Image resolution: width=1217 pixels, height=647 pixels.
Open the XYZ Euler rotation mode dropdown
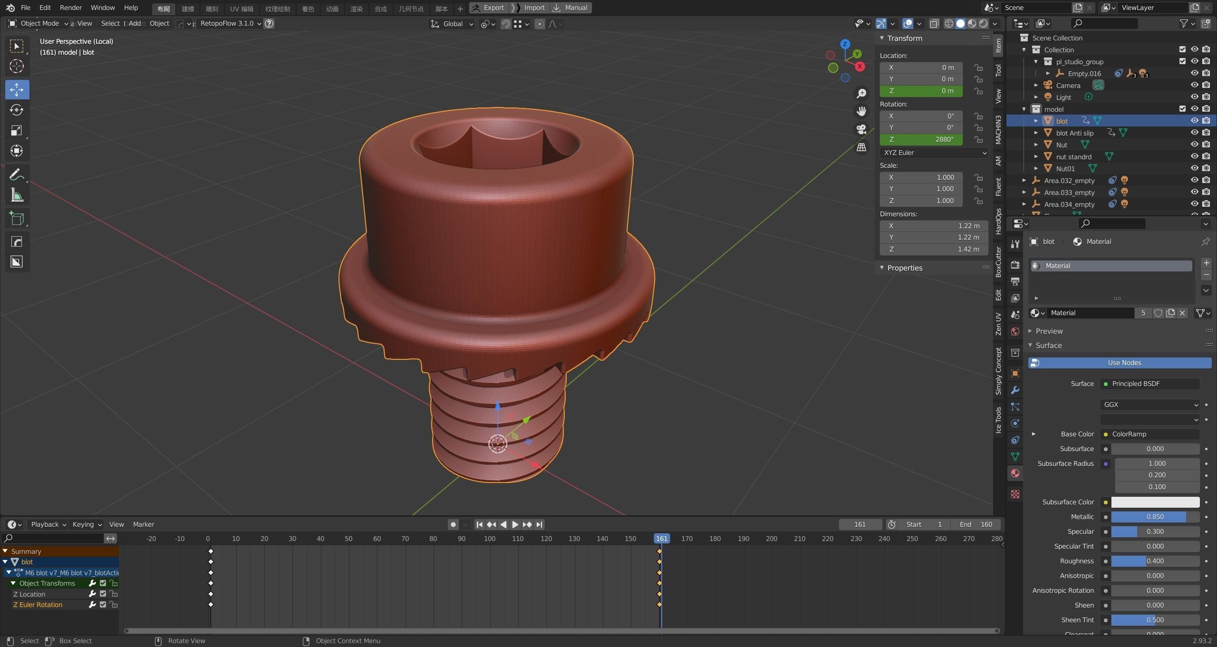tap(934, 153)
